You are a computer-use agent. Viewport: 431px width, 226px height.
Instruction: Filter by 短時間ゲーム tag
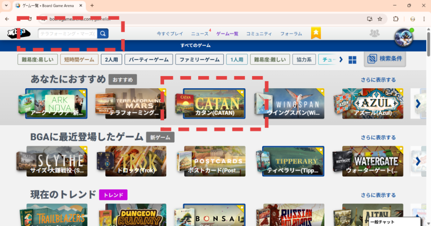[79, 60]
